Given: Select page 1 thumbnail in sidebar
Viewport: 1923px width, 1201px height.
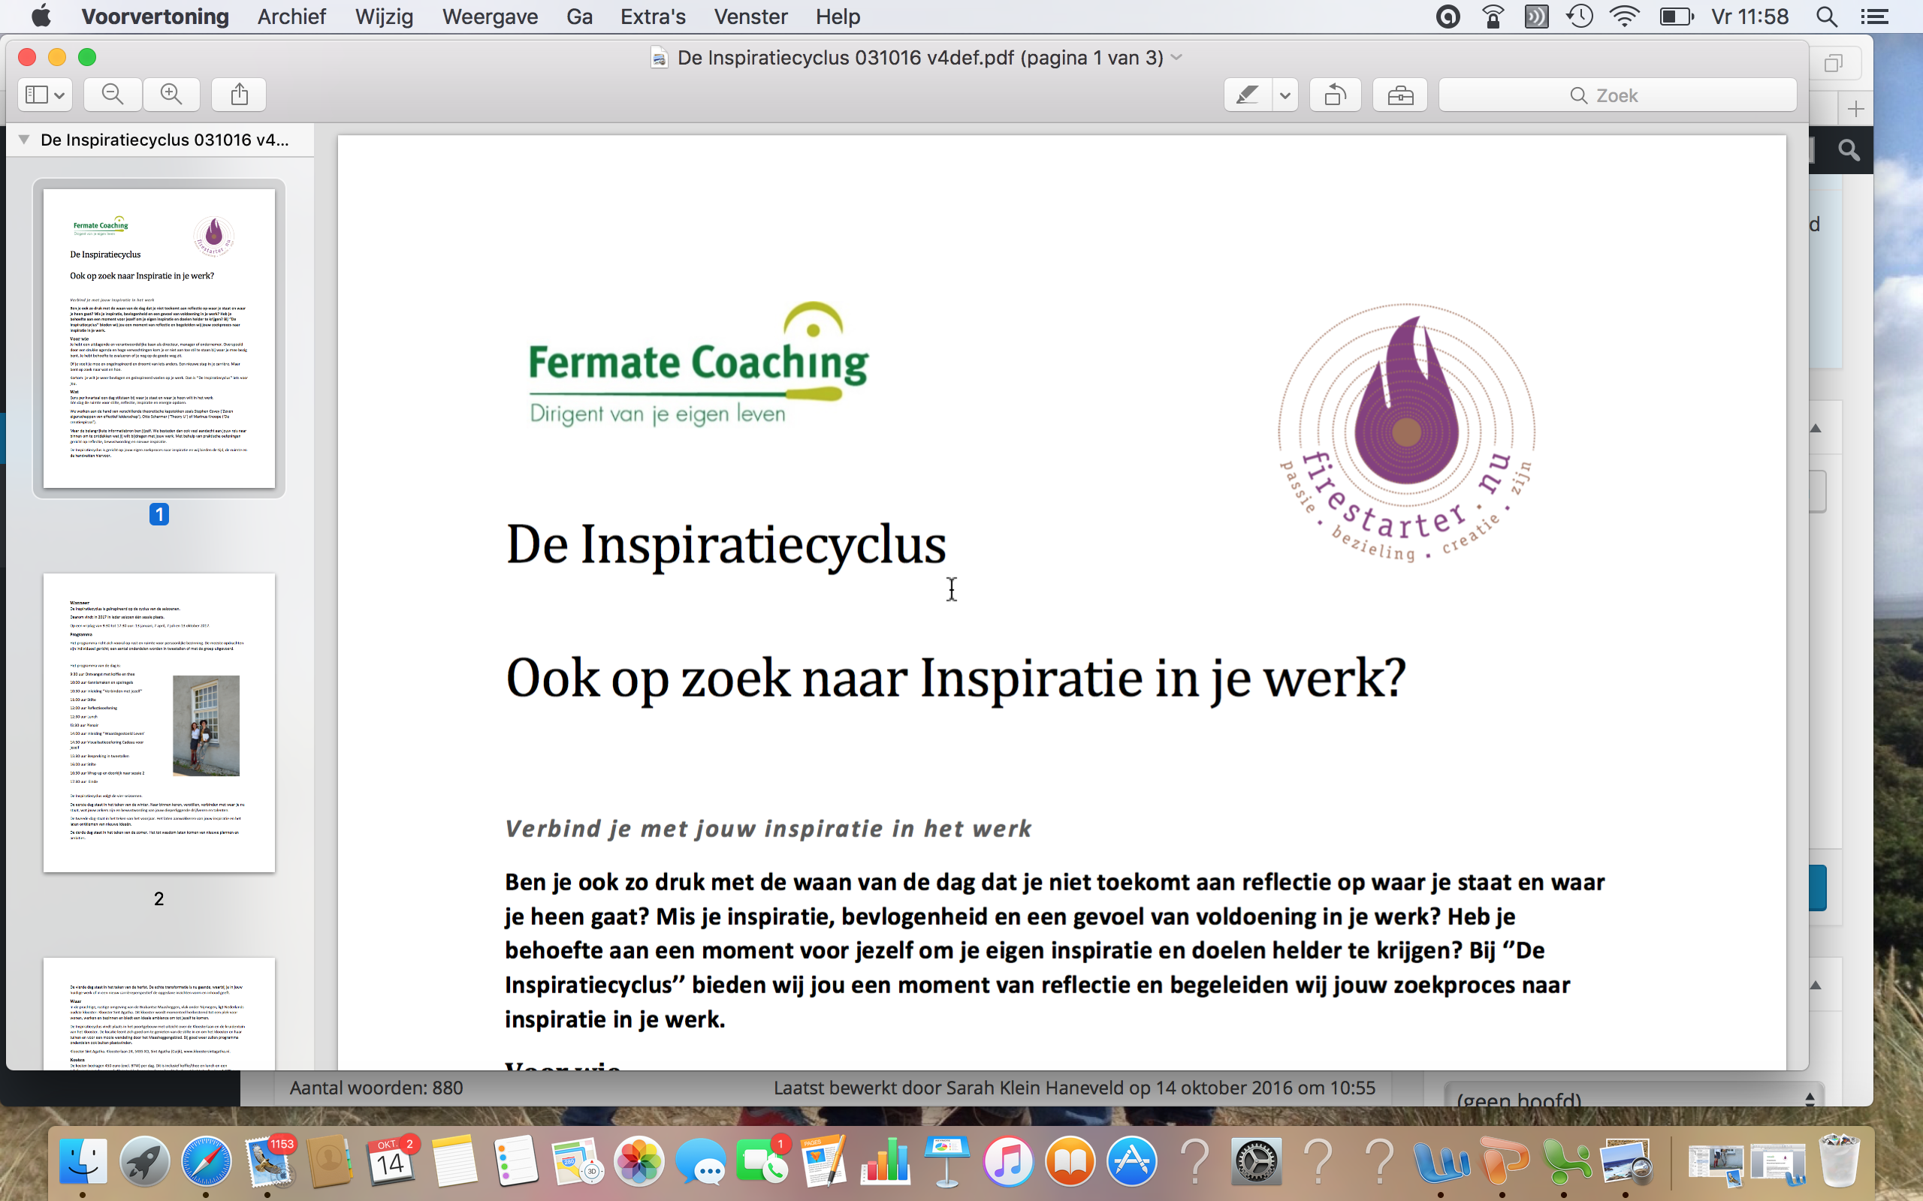Looking at the screenshot, I should [159, 339].
